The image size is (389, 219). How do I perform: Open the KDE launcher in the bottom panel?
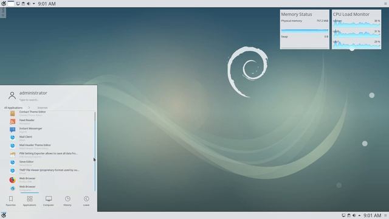pyautogui.click(x=4, y=215)
